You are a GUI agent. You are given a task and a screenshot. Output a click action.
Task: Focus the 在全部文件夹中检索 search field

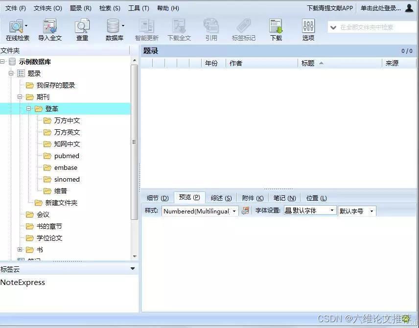[x=377, y=27]
